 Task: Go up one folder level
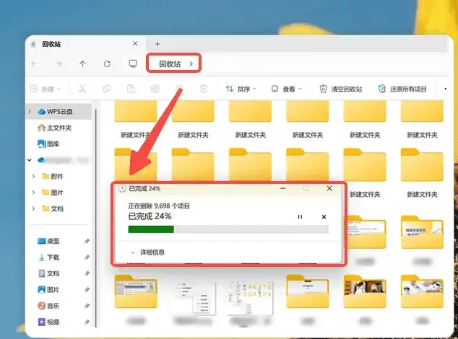pyautogui.click(x=82, y=63)
